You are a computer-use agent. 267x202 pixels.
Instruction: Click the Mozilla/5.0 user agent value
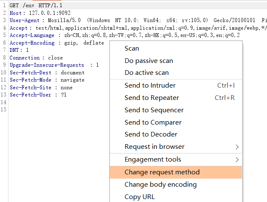[x=64, y=20]
